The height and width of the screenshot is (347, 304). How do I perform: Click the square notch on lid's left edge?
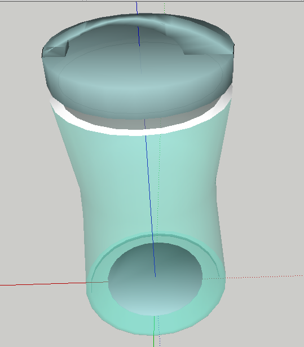(x=56, y=49)
